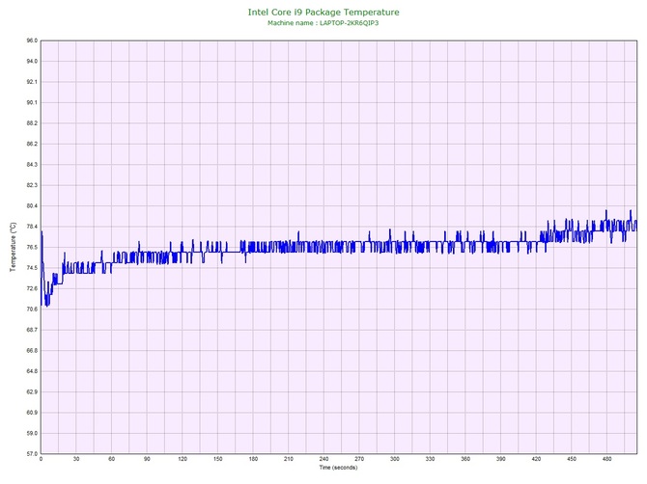Click the 80.4 y-axis value
647x484 pixels.
[x=32, y=206]
